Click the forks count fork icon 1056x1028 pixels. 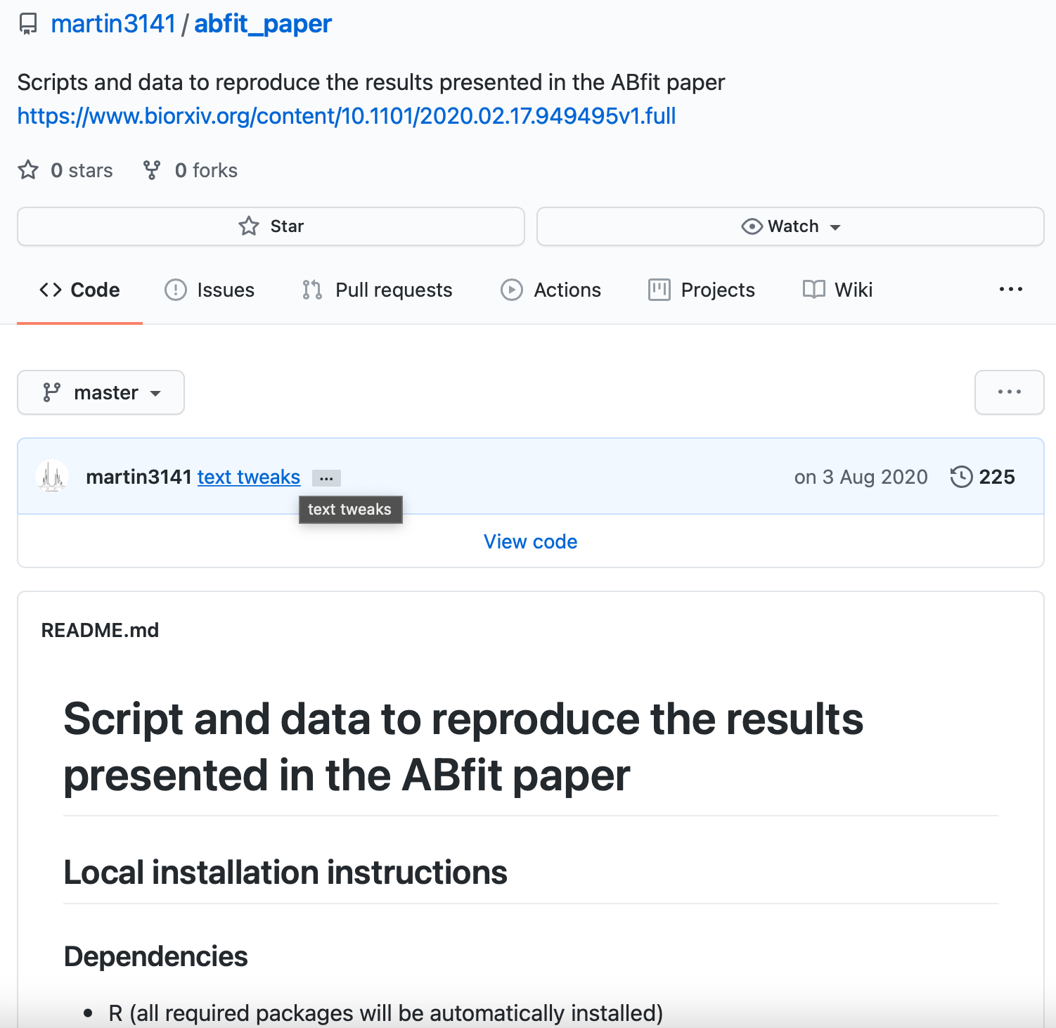pyautogui.click(x=152, y=170)
